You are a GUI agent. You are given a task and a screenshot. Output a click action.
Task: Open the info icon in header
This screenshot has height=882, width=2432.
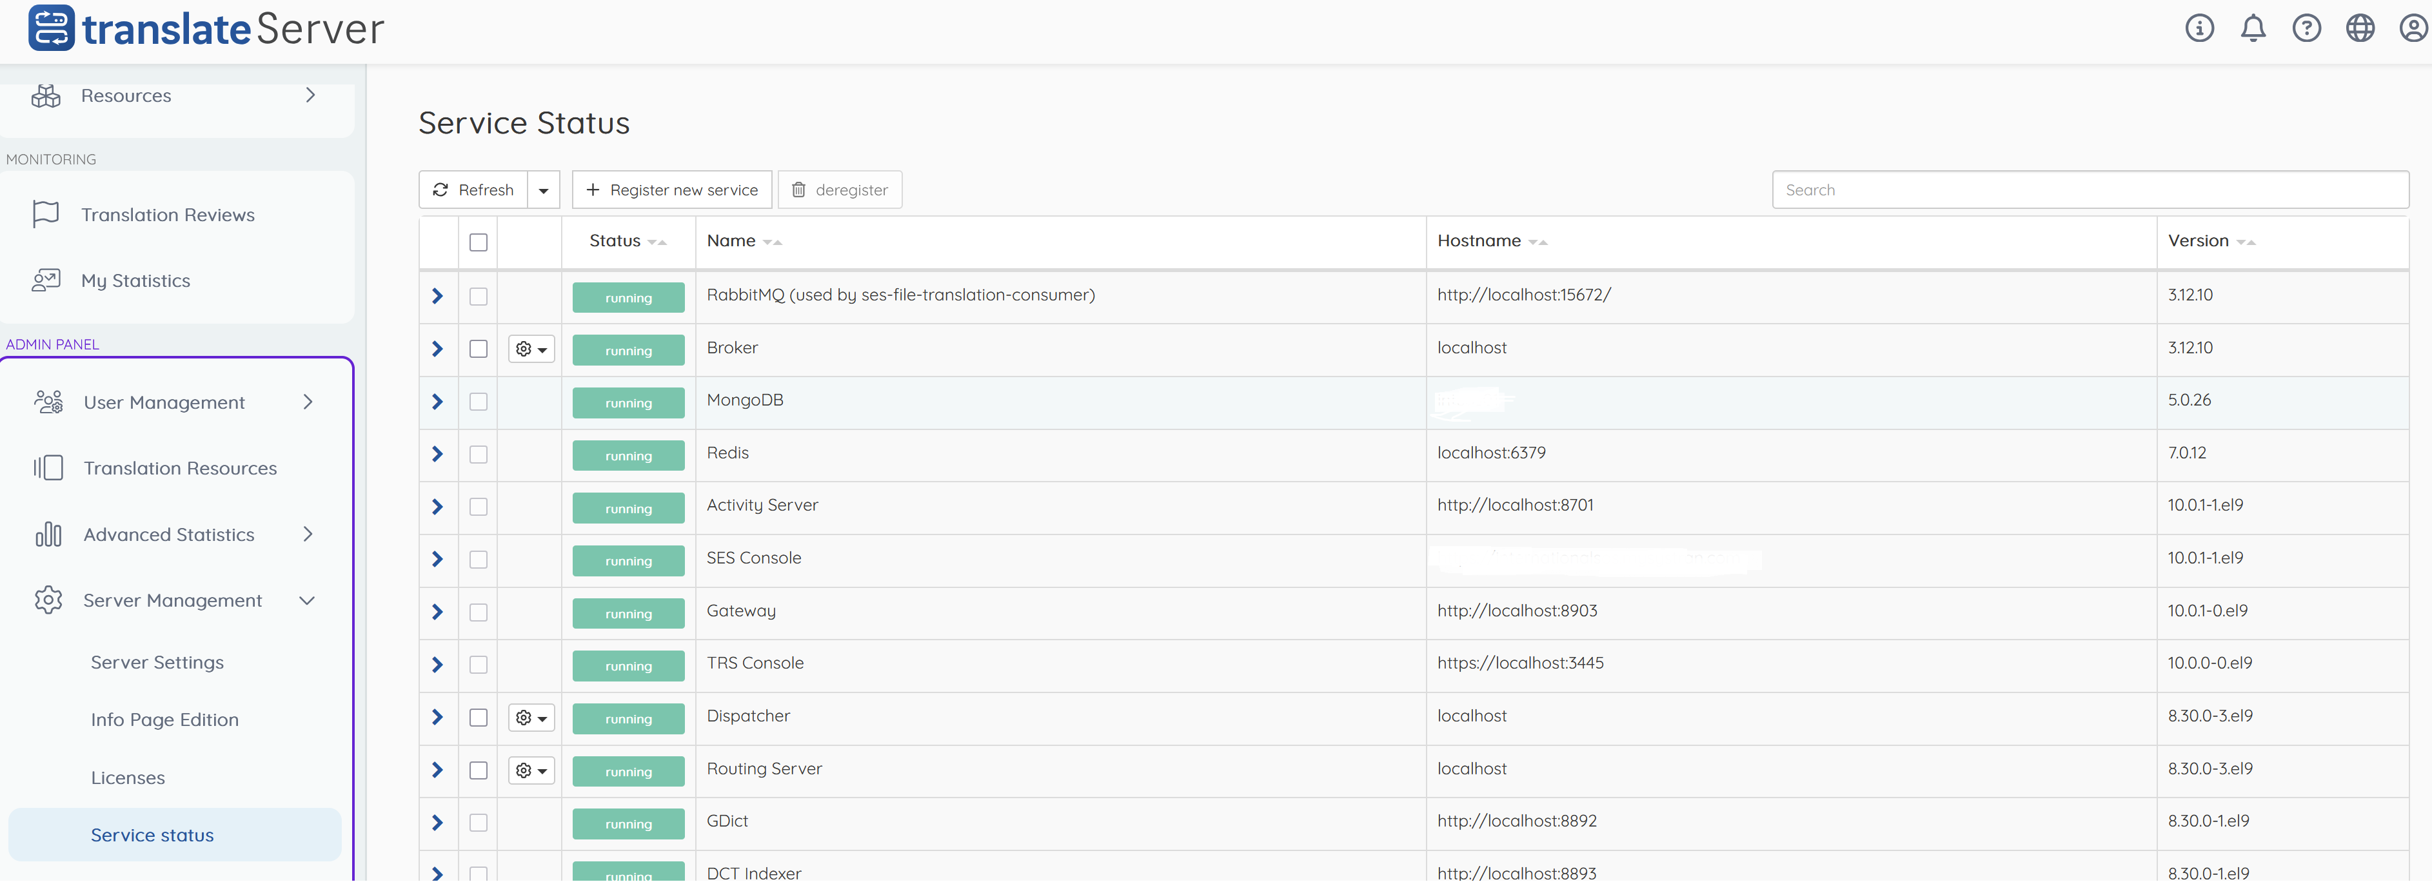pos(2199,28)
